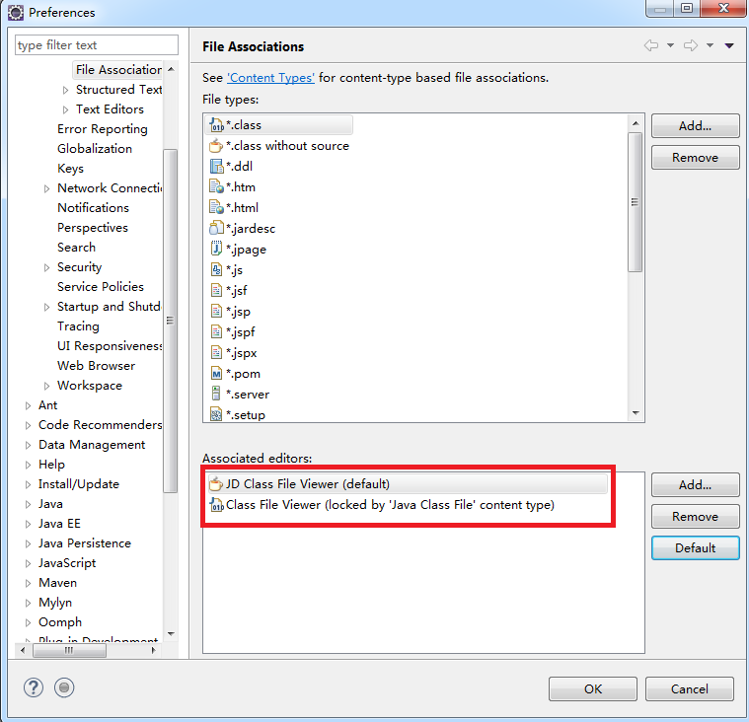Expand the Java tree node
Viewport: 749px width, 722px height.
pyautogui.click(x=28, y=504)
